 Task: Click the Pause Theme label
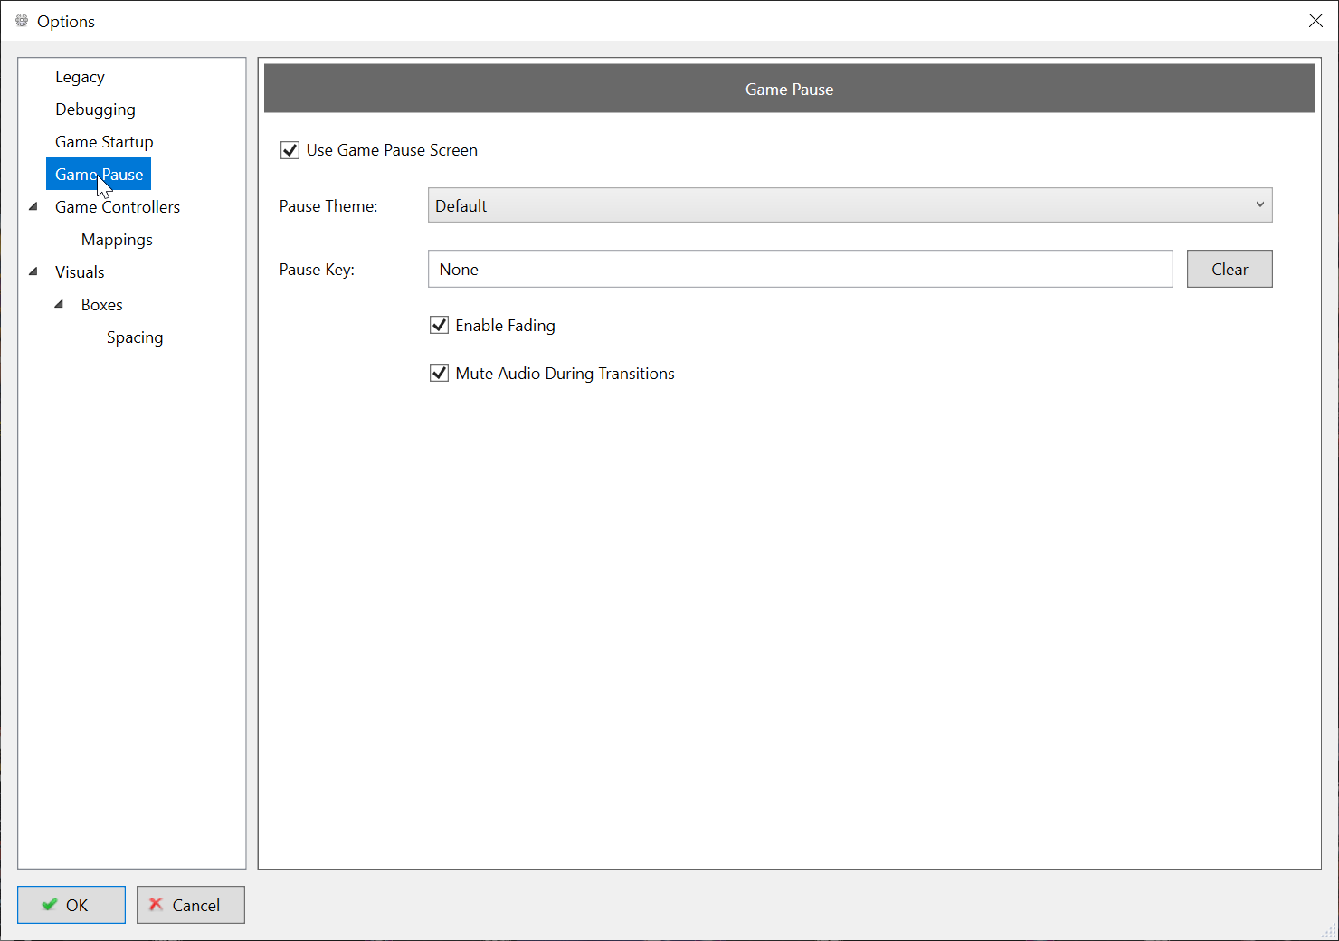[x=328, y=206]
